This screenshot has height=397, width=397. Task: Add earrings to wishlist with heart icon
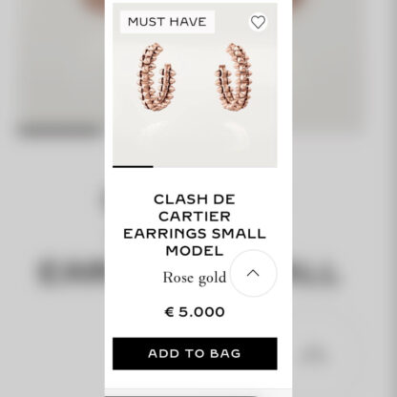[258, 22]
